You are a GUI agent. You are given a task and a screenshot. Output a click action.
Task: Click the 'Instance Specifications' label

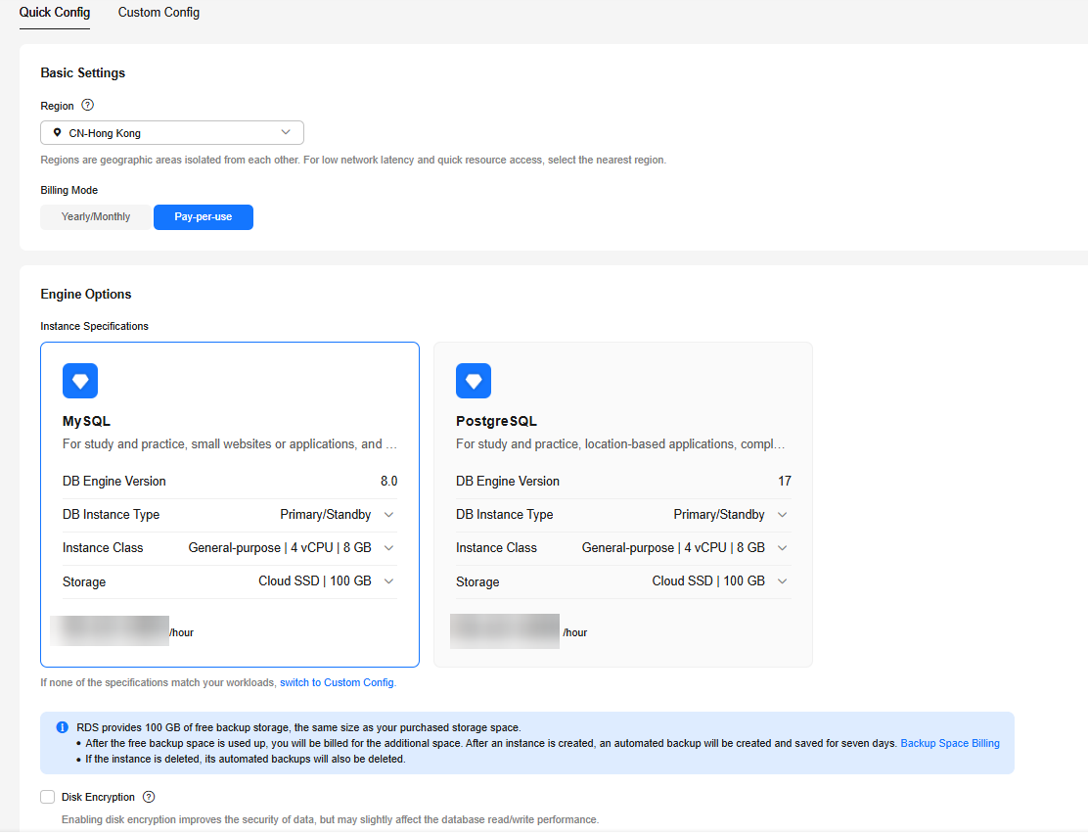click(x=94, y=326)
